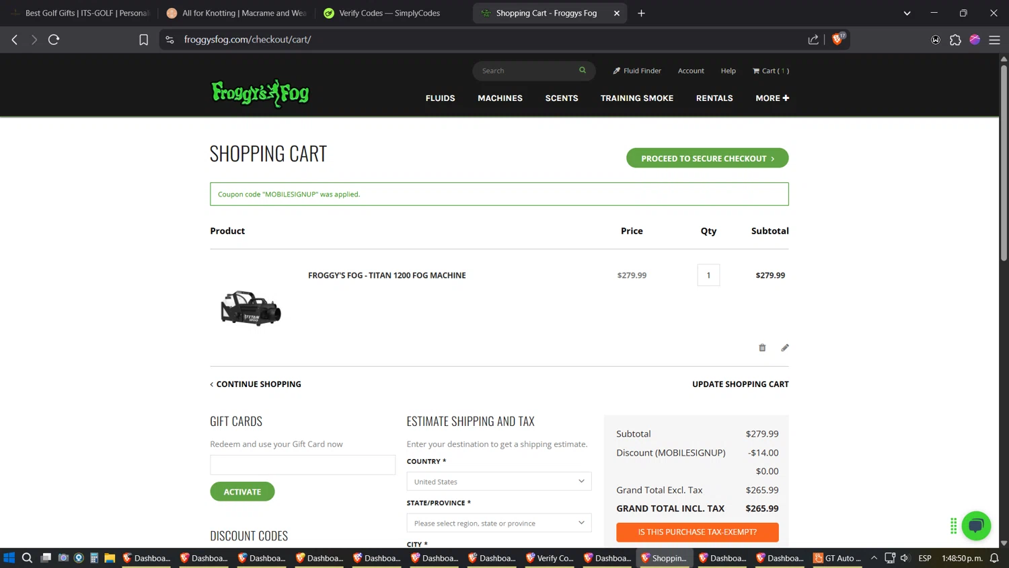Click the Discount (MOBILESIGNUP) line
1009x568 pixels.
pos(698,453)
